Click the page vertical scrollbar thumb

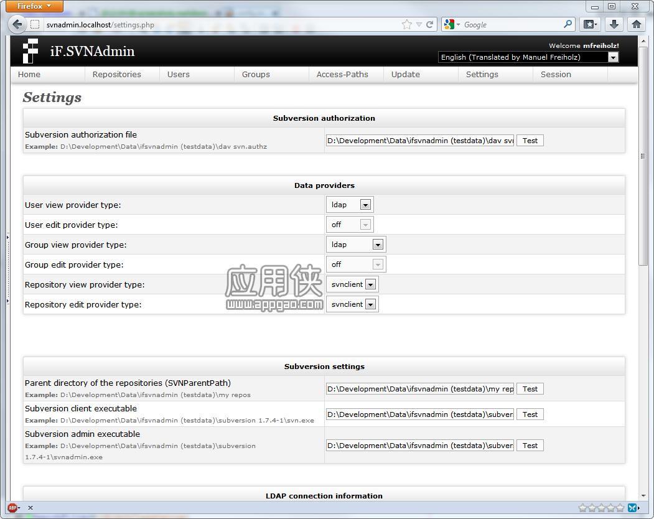click(x=643, y=155)
